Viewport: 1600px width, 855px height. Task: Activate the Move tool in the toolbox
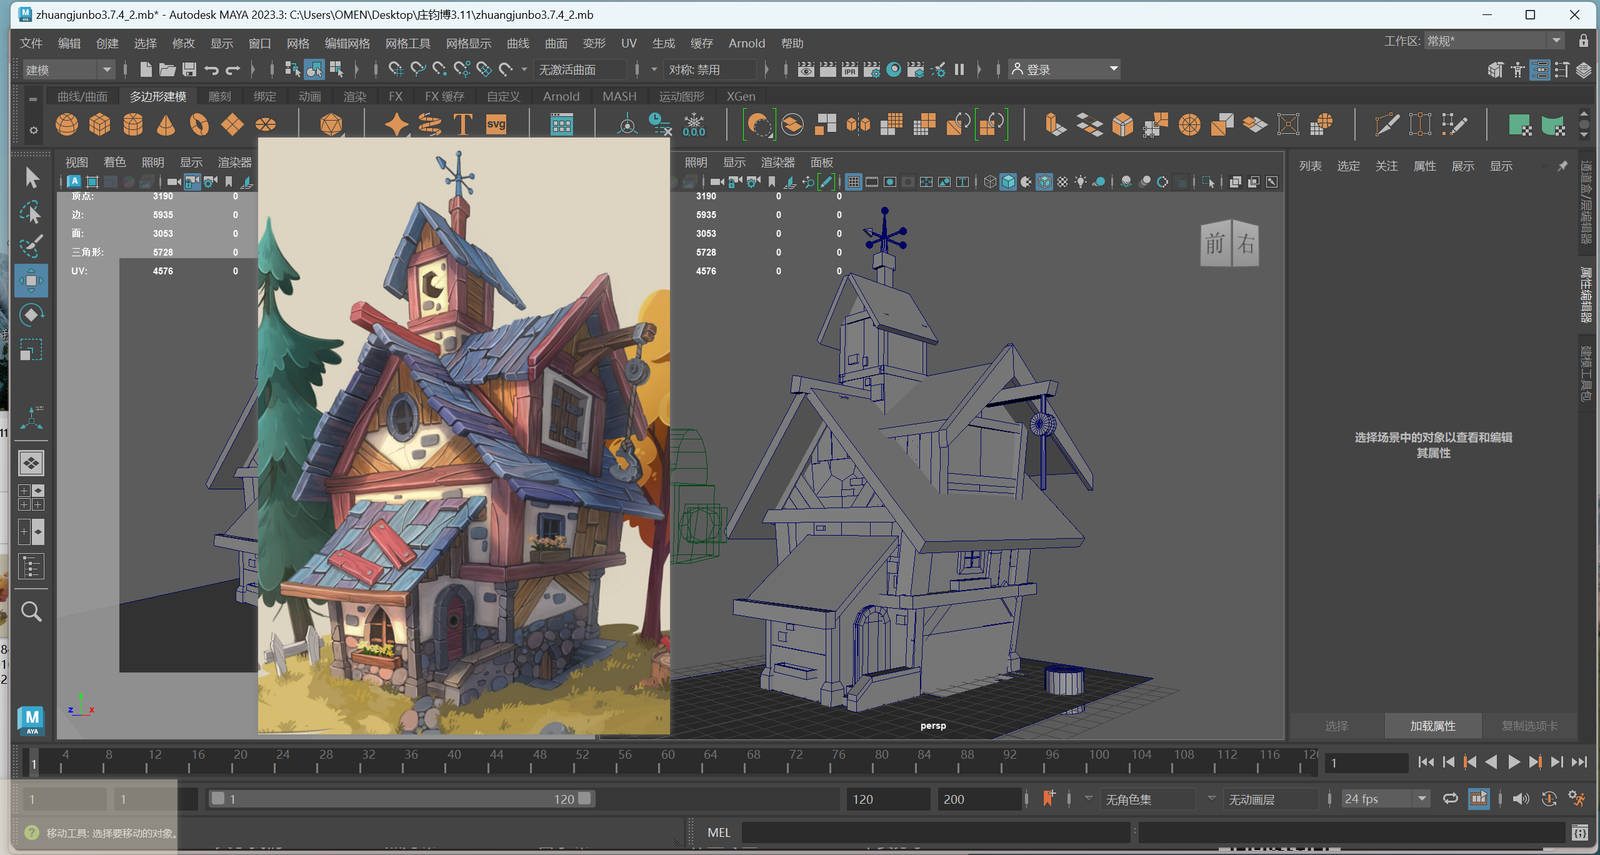(x=31, y=281)
